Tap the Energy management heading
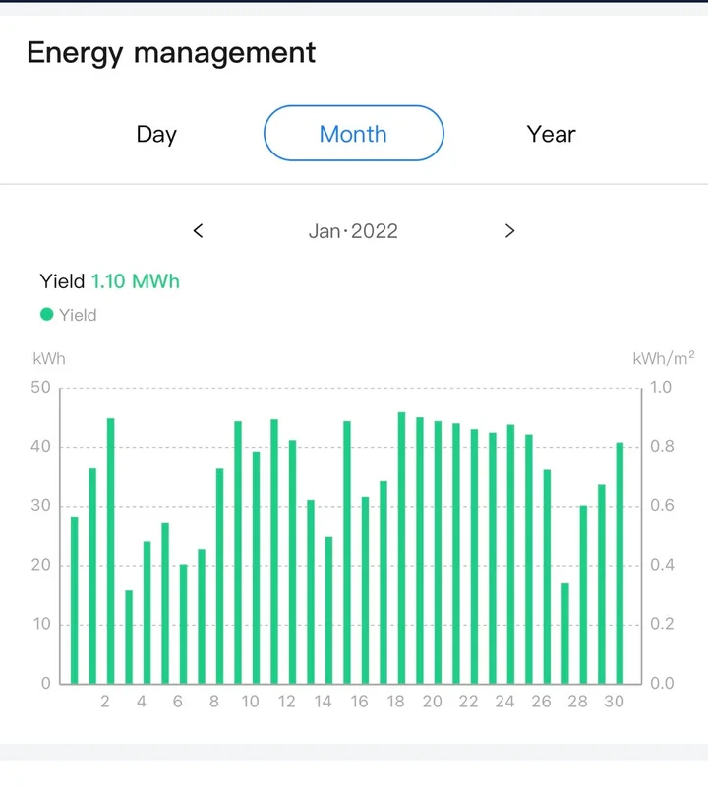Viewport: 708px width, 797px height. tap(171, 52)
